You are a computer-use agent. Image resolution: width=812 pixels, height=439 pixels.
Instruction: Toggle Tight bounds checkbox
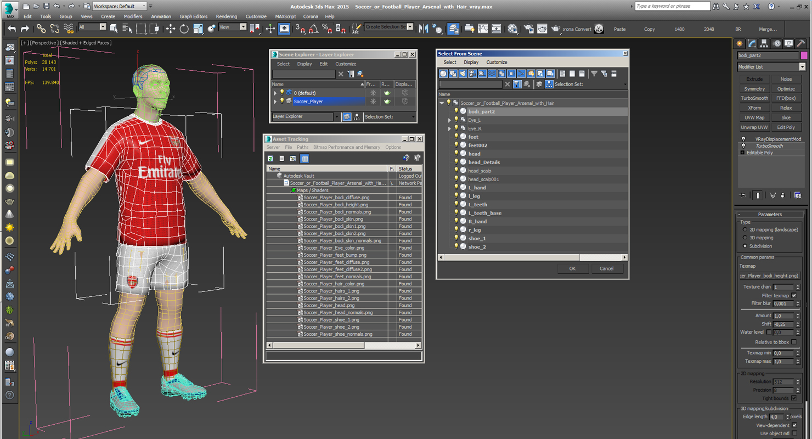pos(794,398)
